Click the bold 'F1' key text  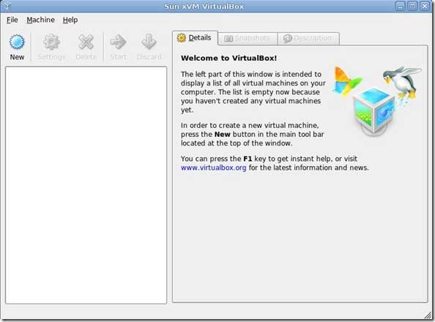[x=248, y=159]
